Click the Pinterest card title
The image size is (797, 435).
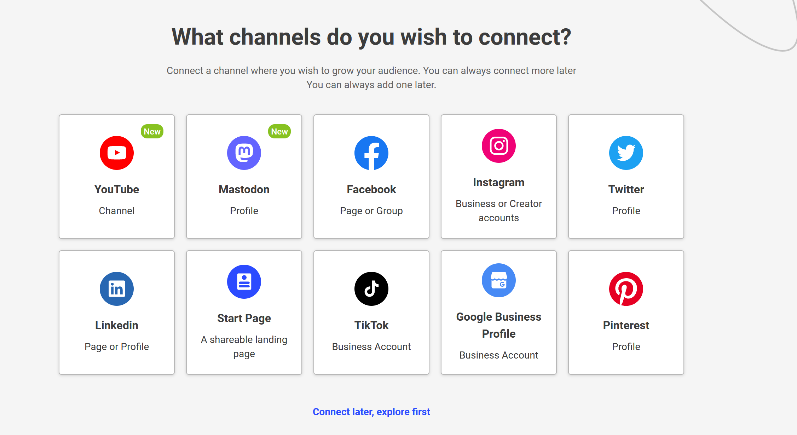click(x=626, y=325)
